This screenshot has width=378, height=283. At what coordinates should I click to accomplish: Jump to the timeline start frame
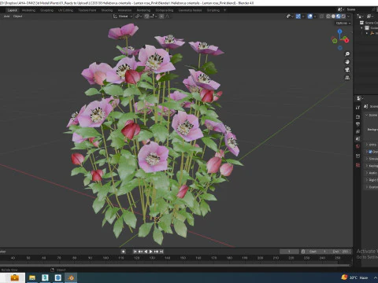135,252
